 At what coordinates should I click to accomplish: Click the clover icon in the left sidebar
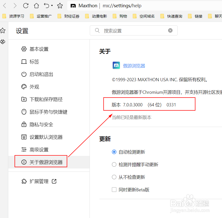coord(3,42)
